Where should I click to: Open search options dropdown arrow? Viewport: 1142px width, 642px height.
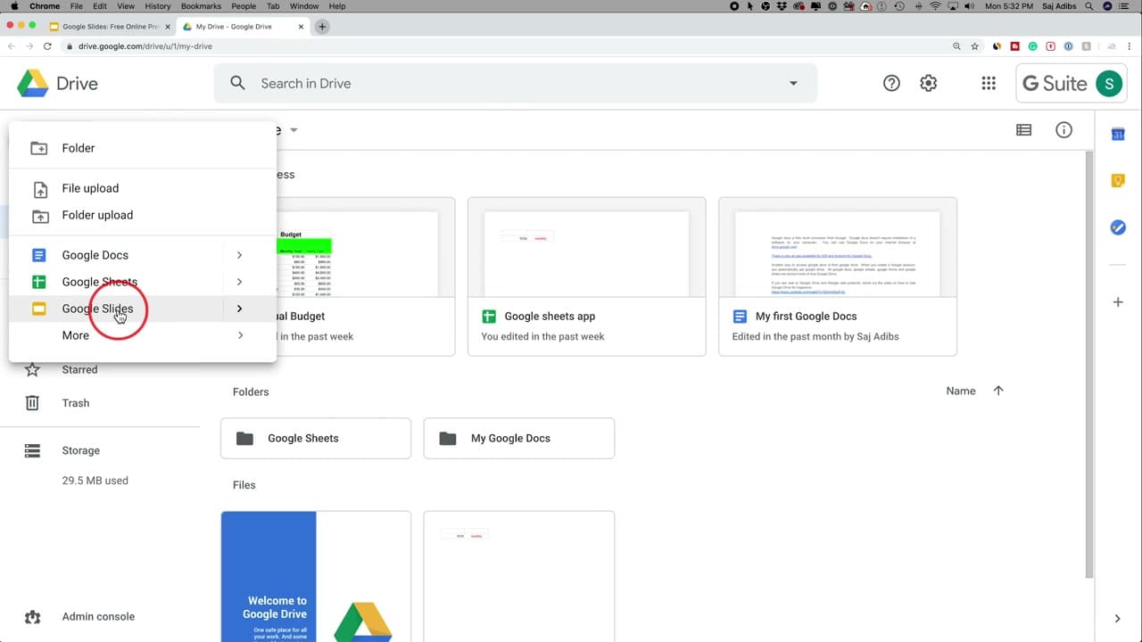click(793, 83)
